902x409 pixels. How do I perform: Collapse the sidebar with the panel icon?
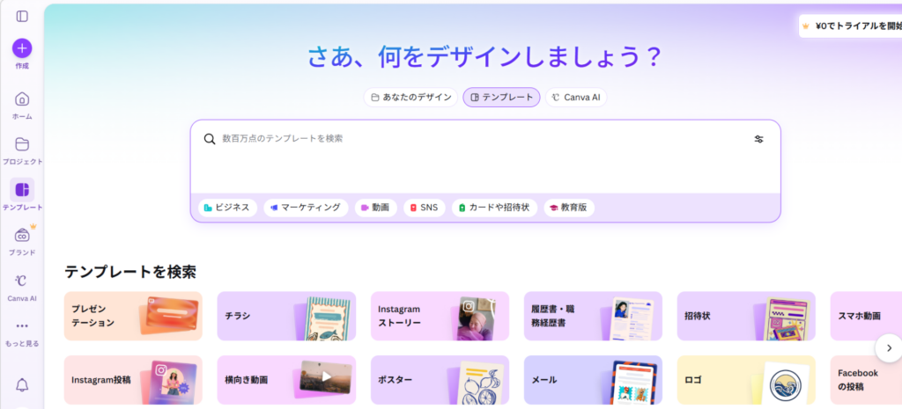22,16
